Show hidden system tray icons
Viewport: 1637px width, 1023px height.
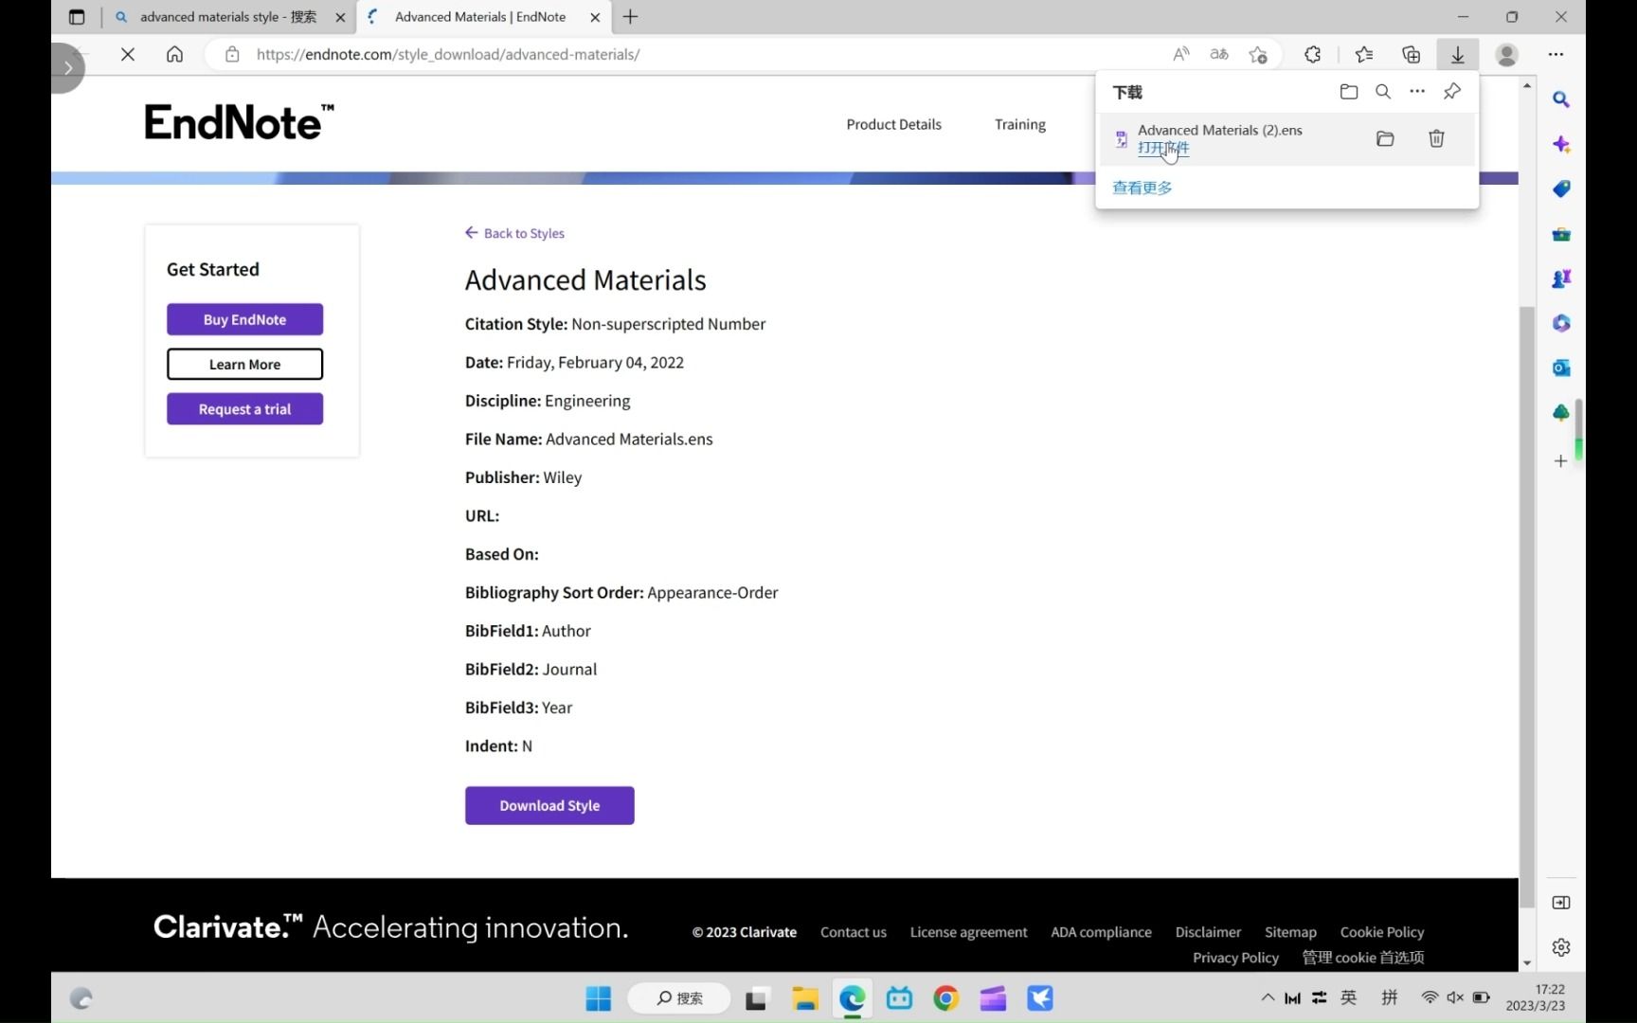(1268, 997)
